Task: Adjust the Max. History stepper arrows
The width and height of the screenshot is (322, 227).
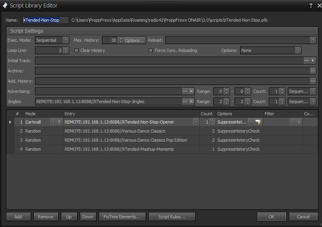Action: (x=120, y=40)
